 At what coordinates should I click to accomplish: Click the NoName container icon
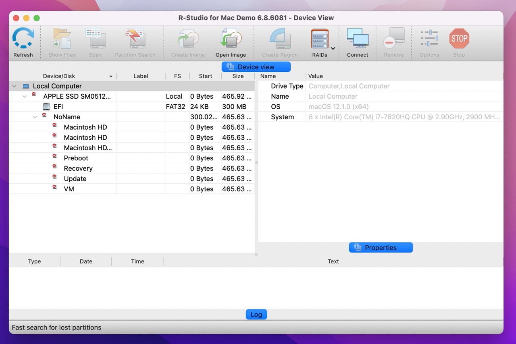(x=44, y=115)
